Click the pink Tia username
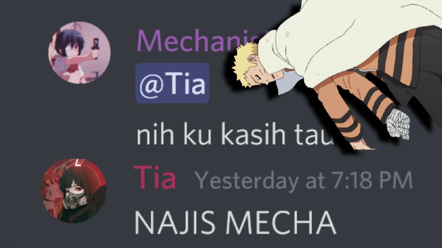The image size is (442, 248). click(155, 178)
